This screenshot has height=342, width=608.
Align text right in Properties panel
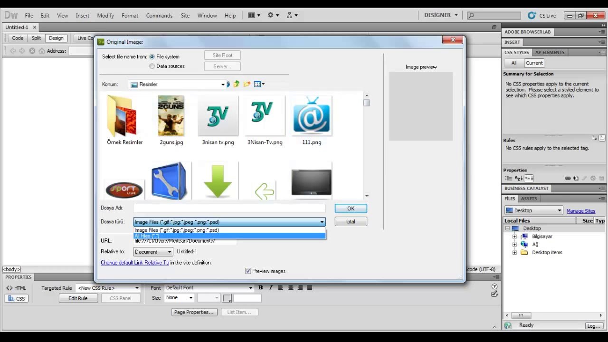[300, 287]
